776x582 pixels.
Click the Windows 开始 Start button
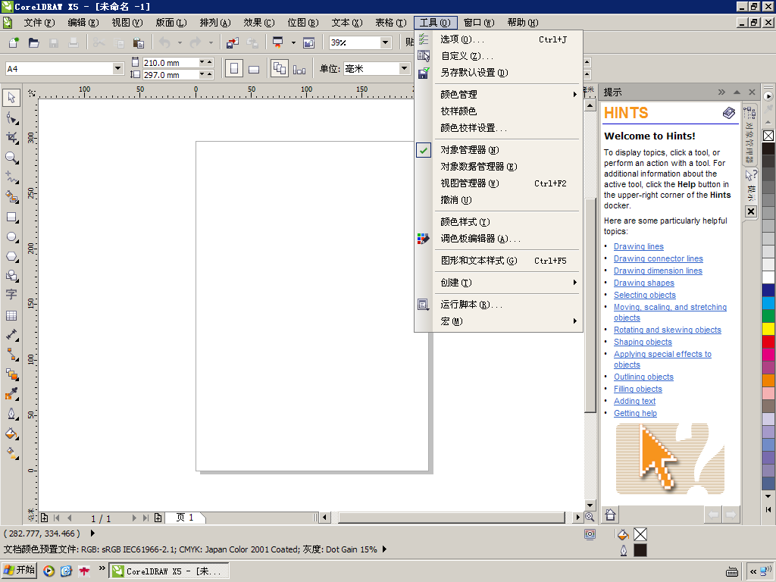(19, 571)
